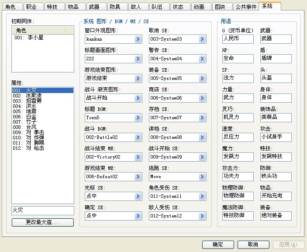Viewport: 307px width, 252px height.
Task: Open the 窗口外观图形 kankan file picker arrow
Action: point(138,39)
